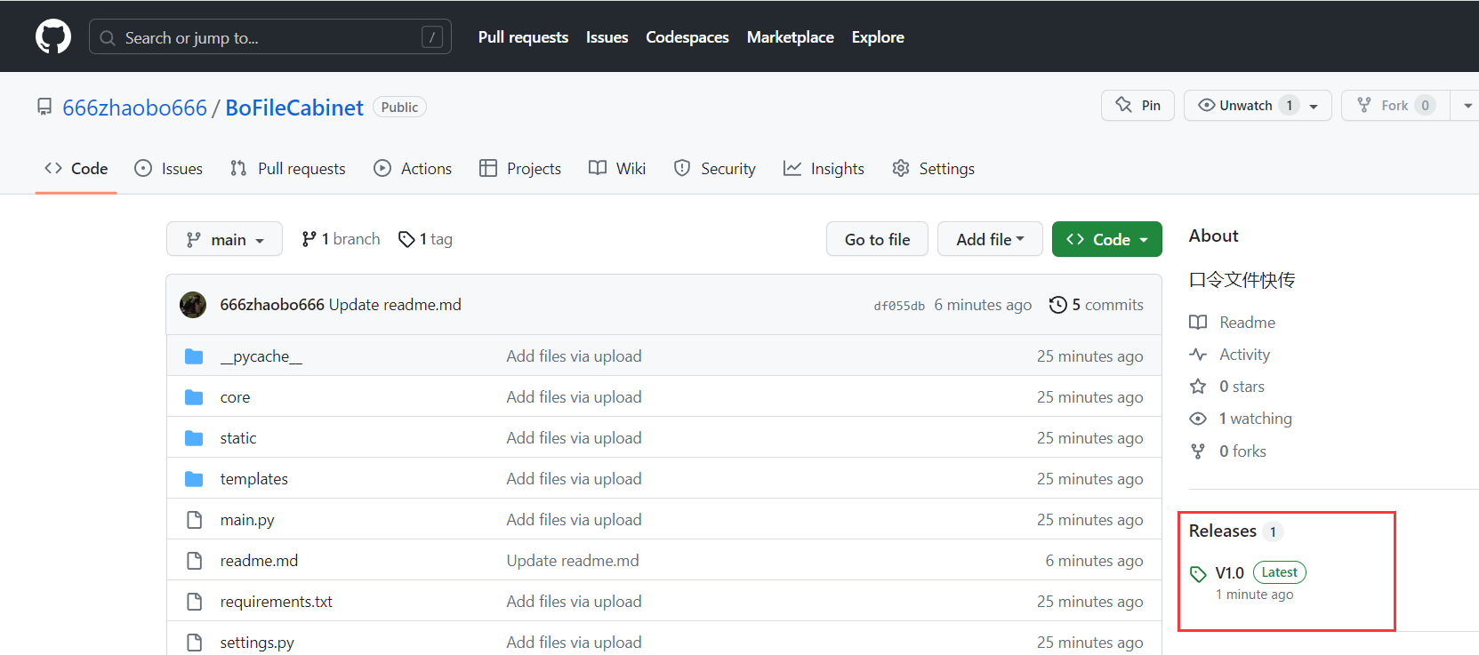1479x655 pixels.
Task: Open the main.py file
Action: [247, 520]
